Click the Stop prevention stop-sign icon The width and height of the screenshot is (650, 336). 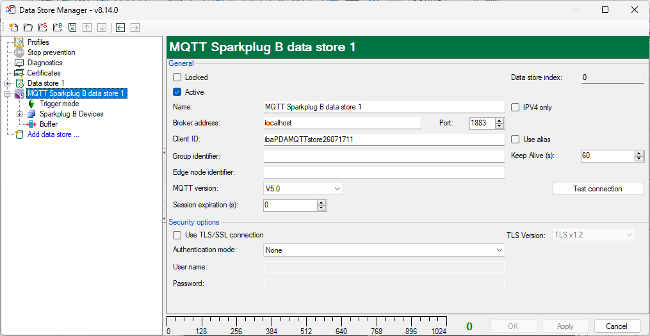(x=19, y=52)
